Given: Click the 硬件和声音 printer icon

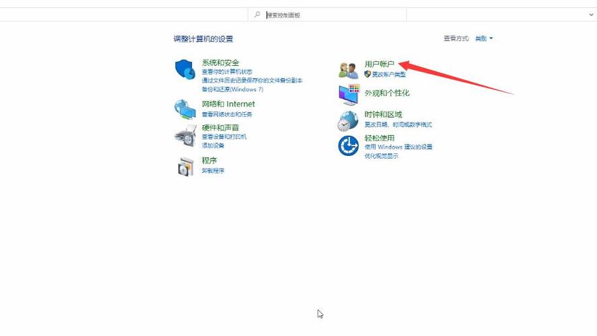Looking at the screenshot, I should click(185, 136).
